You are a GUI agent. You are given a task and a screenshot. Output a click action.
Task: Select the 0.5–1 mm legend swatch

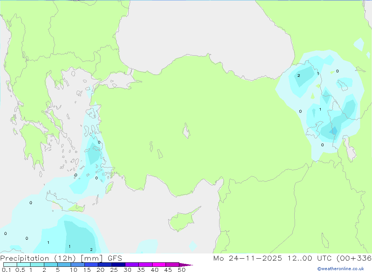coord(23,265)
